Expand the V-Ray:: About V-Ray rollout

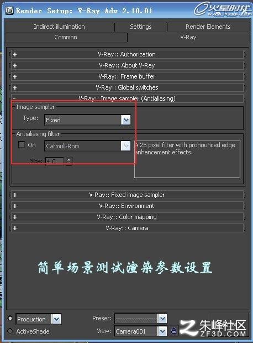pos(127,65)
